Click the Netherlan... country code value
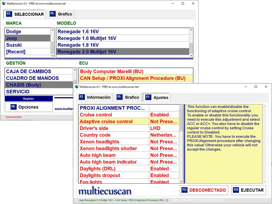 coord(164,135)
